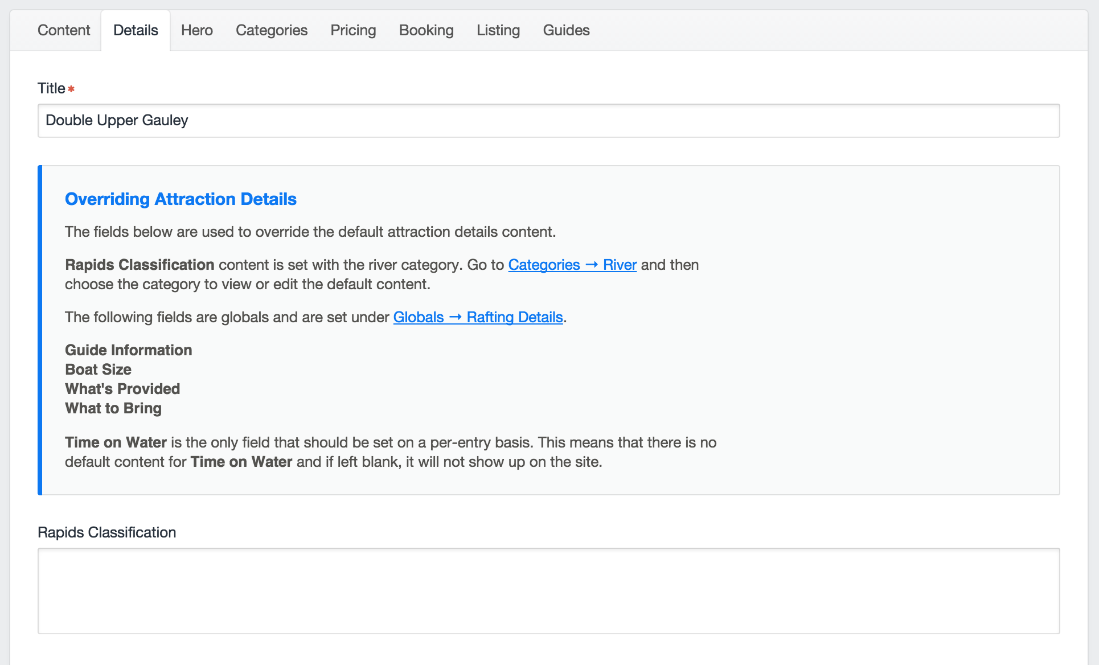This screenshot has width=1099, height=665.
Task: Switch to the Booking tab
Action: (427, 30)
